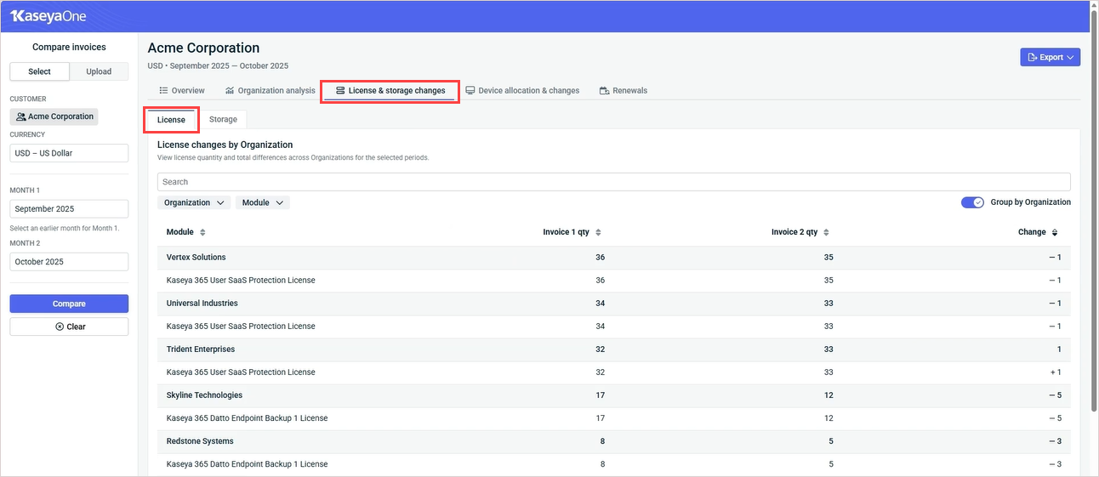Image resolution: width=1099 pixels, height=477 pixels.
Task: Switch to Organization analysis tab
Action: click(270, 90)
